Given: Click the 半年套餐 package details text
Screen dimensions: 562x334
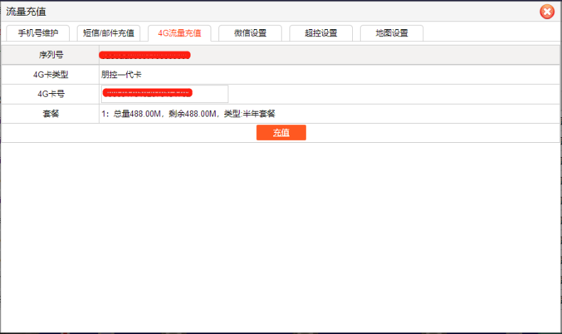Looking at the screenshot, I should tap(189, 114).
